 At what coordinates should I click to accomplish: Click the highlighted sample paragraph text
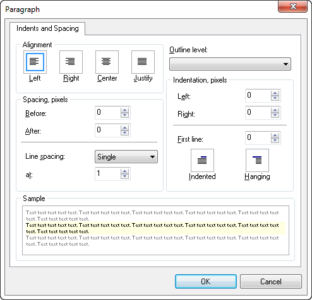(155, 228)
